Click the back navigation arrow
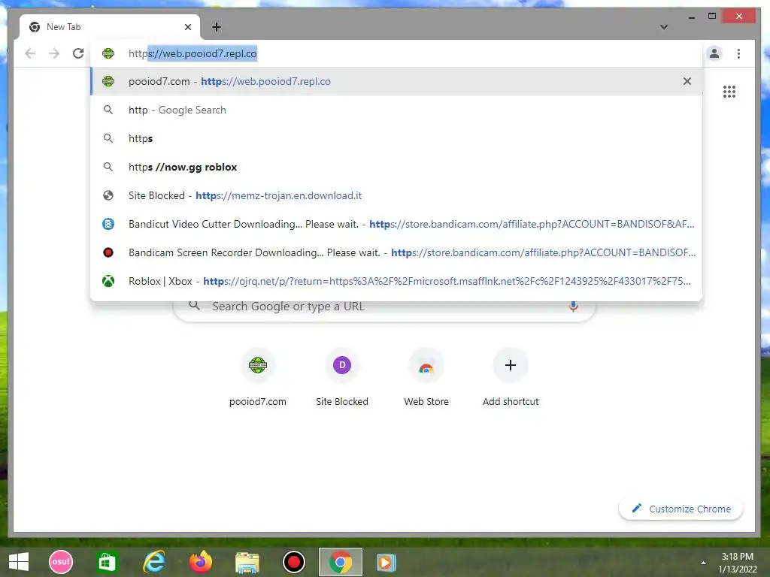The height and width of the screenshot is (577, 770). [30, 53]
